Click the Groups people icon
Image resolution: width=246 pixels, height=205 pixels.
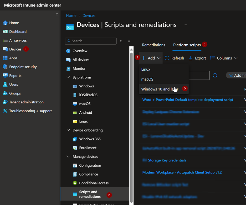point(5,93)
